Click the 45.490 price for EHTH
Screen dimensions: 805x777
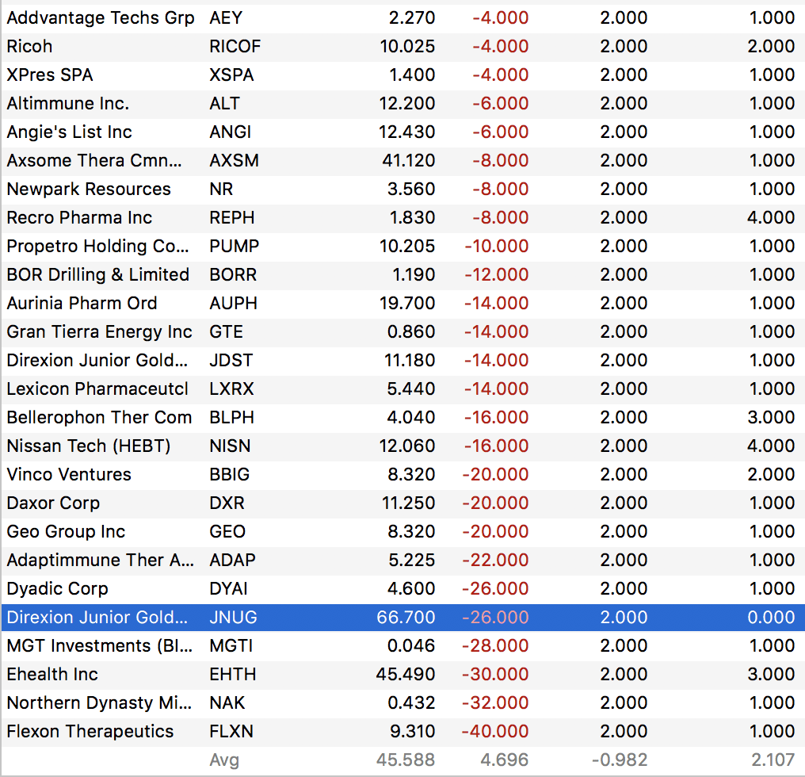pos(406,674)
